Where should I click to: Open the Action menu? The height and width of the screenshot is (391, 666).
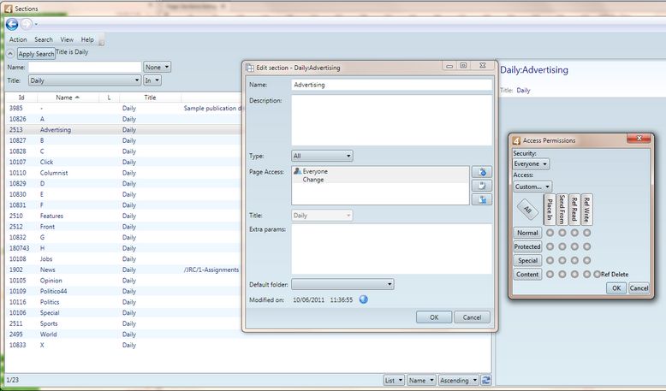coord(18,39)
